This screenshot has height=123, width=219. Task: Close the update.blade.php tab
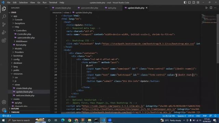pos(146,8)
